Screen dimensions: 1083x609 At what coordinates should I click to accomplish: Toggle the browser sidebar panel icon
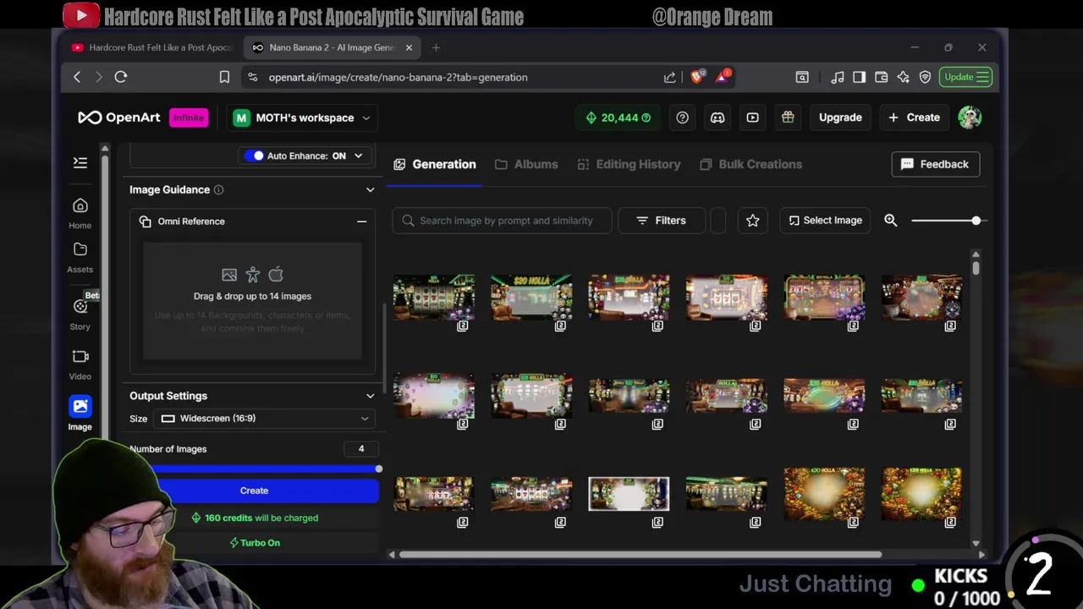pos(860,77)
